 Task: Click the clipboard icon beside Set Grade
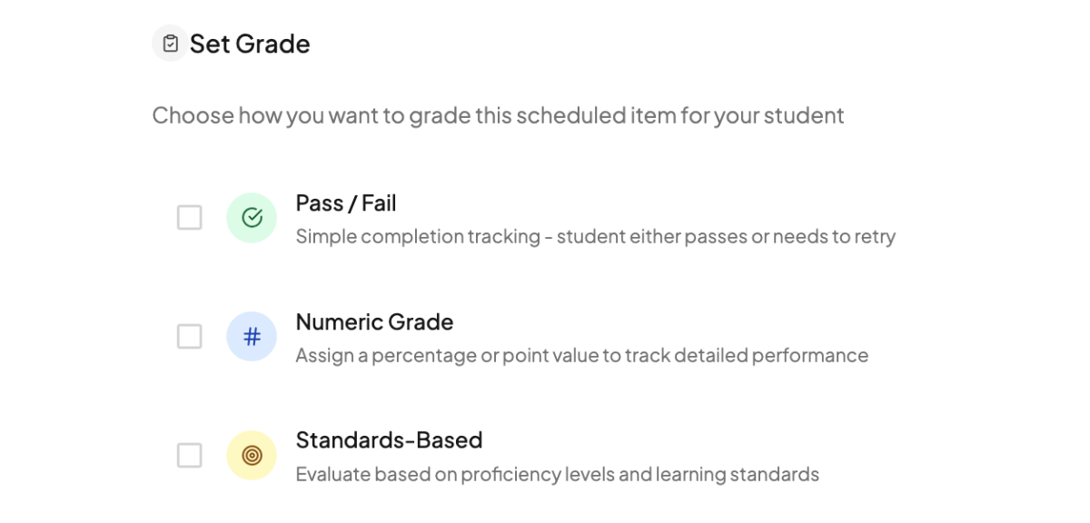(170, 44)
